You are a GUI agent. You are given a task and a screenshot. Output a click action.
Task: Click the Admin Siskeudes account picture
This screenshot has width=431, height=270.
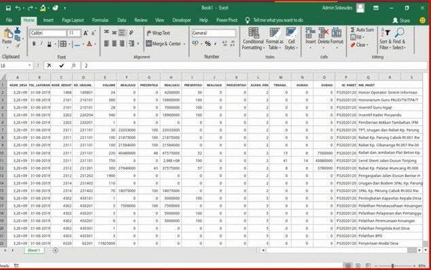[x=360, y=8]
